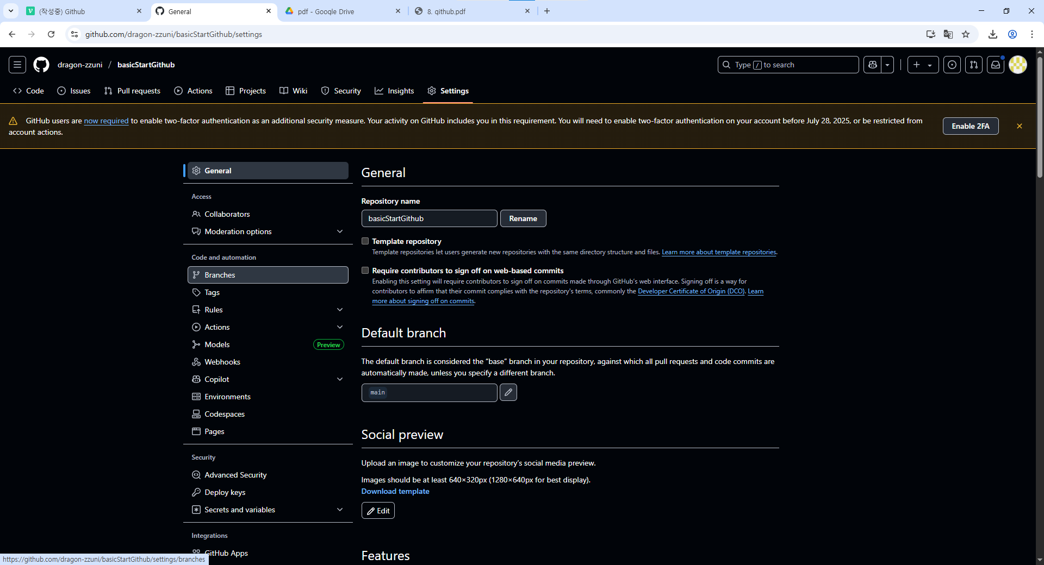Open the Pull requests tab
The height and width of the screenshot is (565, 1044).
point(132,91)
